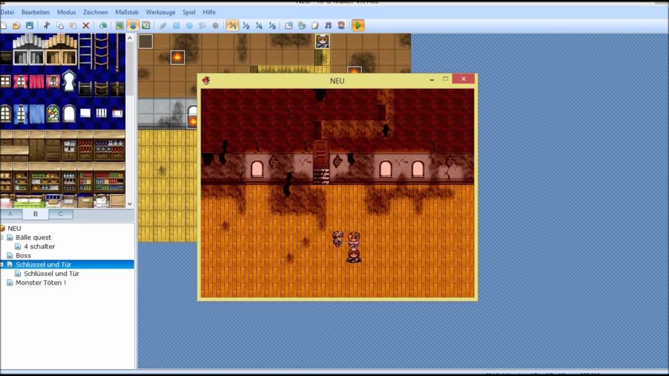Create a new project with toolbar icon
The image size is (669, 376).
coord(3,25)
